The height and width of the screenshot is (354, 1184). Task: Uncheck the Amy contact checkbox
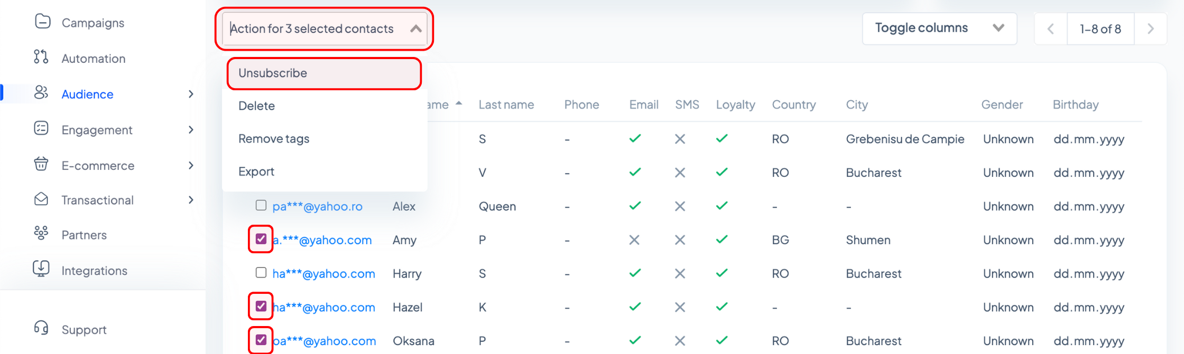[261, 239]
